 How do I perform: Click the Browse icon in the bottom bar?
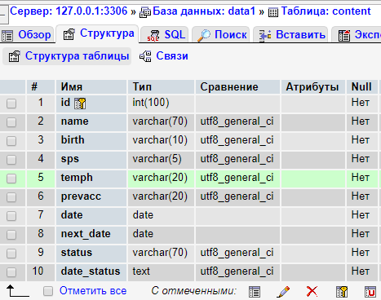pyautogui.click(x=255, y=292)
